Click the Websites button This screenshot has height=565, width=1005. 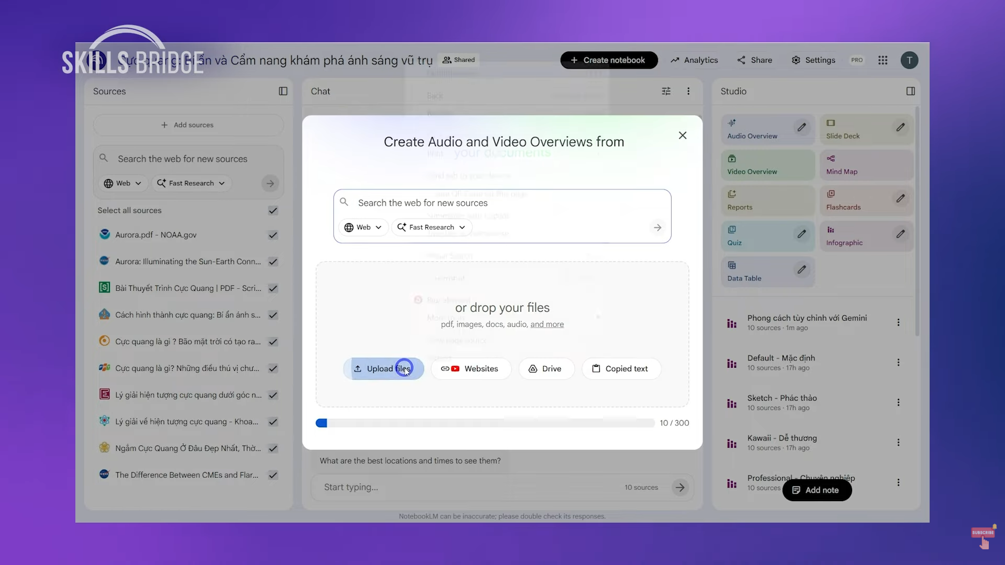(x=471, y=369)
